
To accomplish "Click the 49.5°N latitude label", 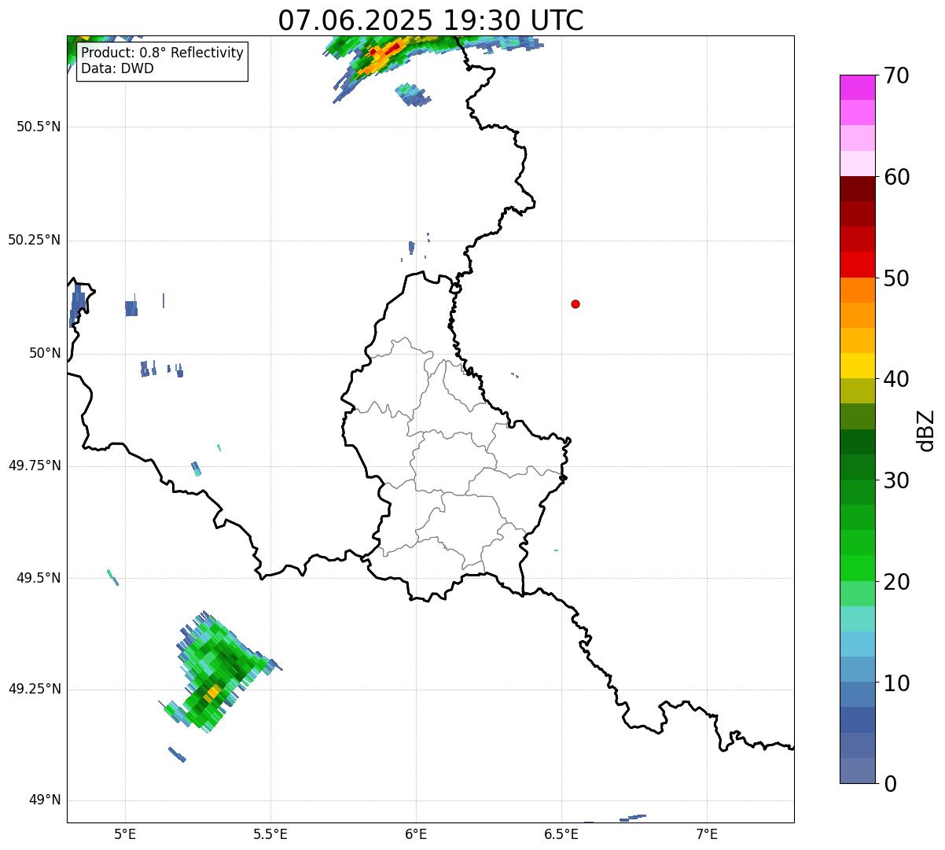I will click(x=38, y=578).
